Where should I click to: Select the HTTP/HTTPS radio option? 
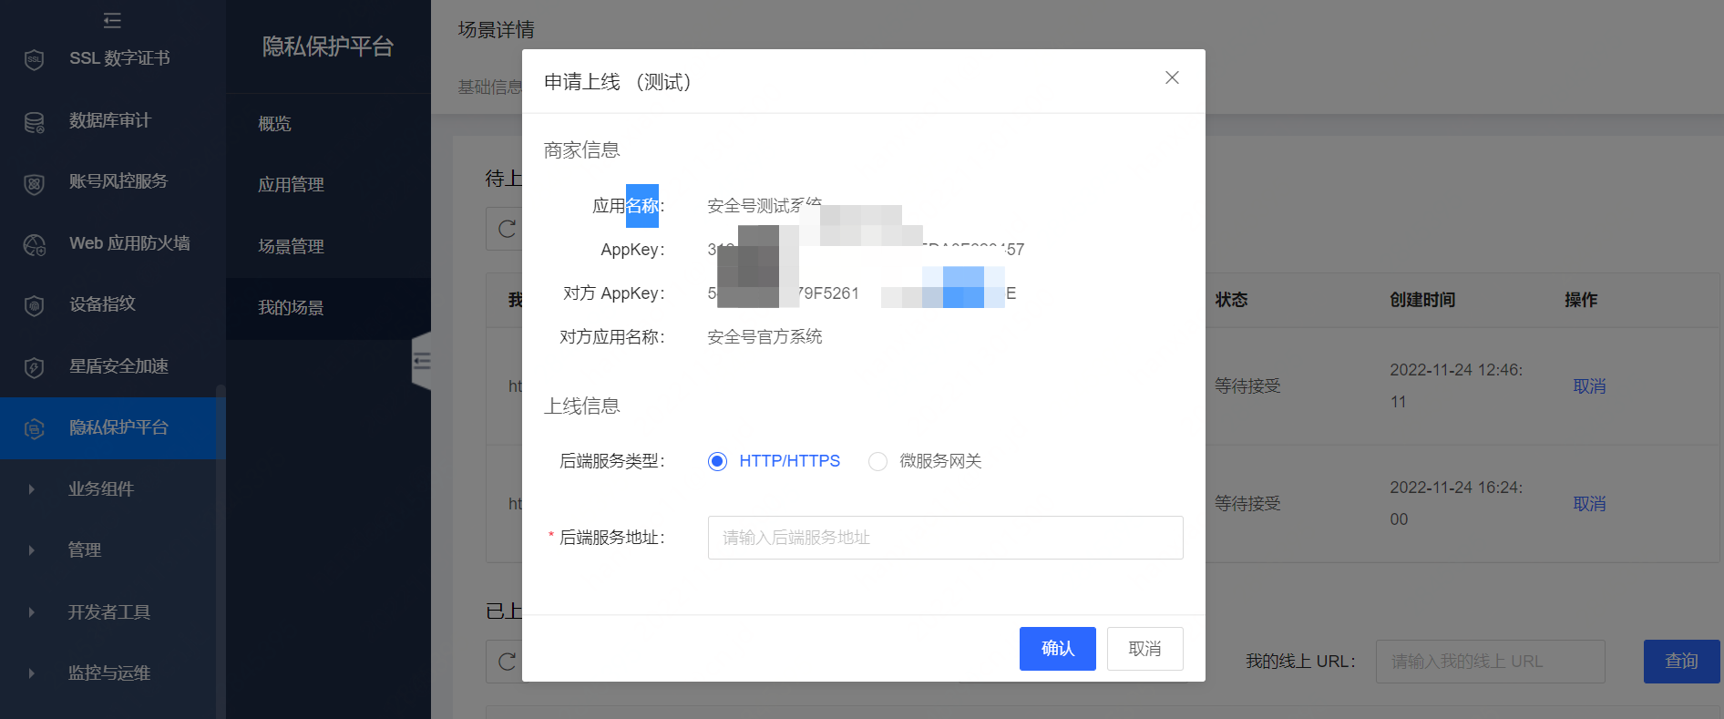[718, 462]
